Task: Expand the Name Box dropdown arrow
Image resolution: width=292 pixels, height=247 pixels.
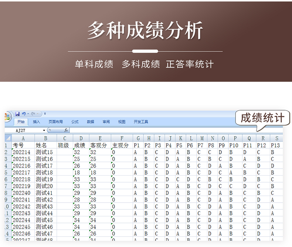Action: click(44, 130)
